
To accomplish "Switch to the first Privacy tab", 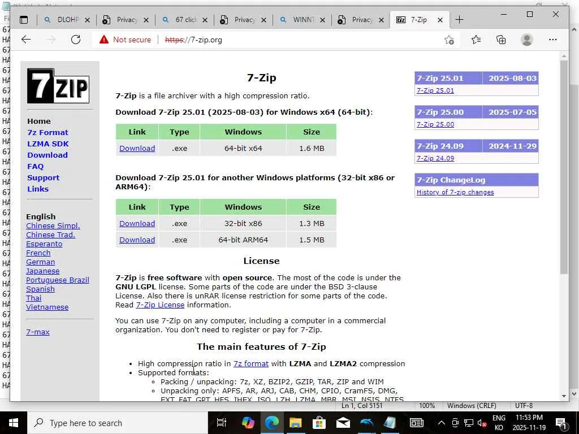I will (x=125, y=20).
